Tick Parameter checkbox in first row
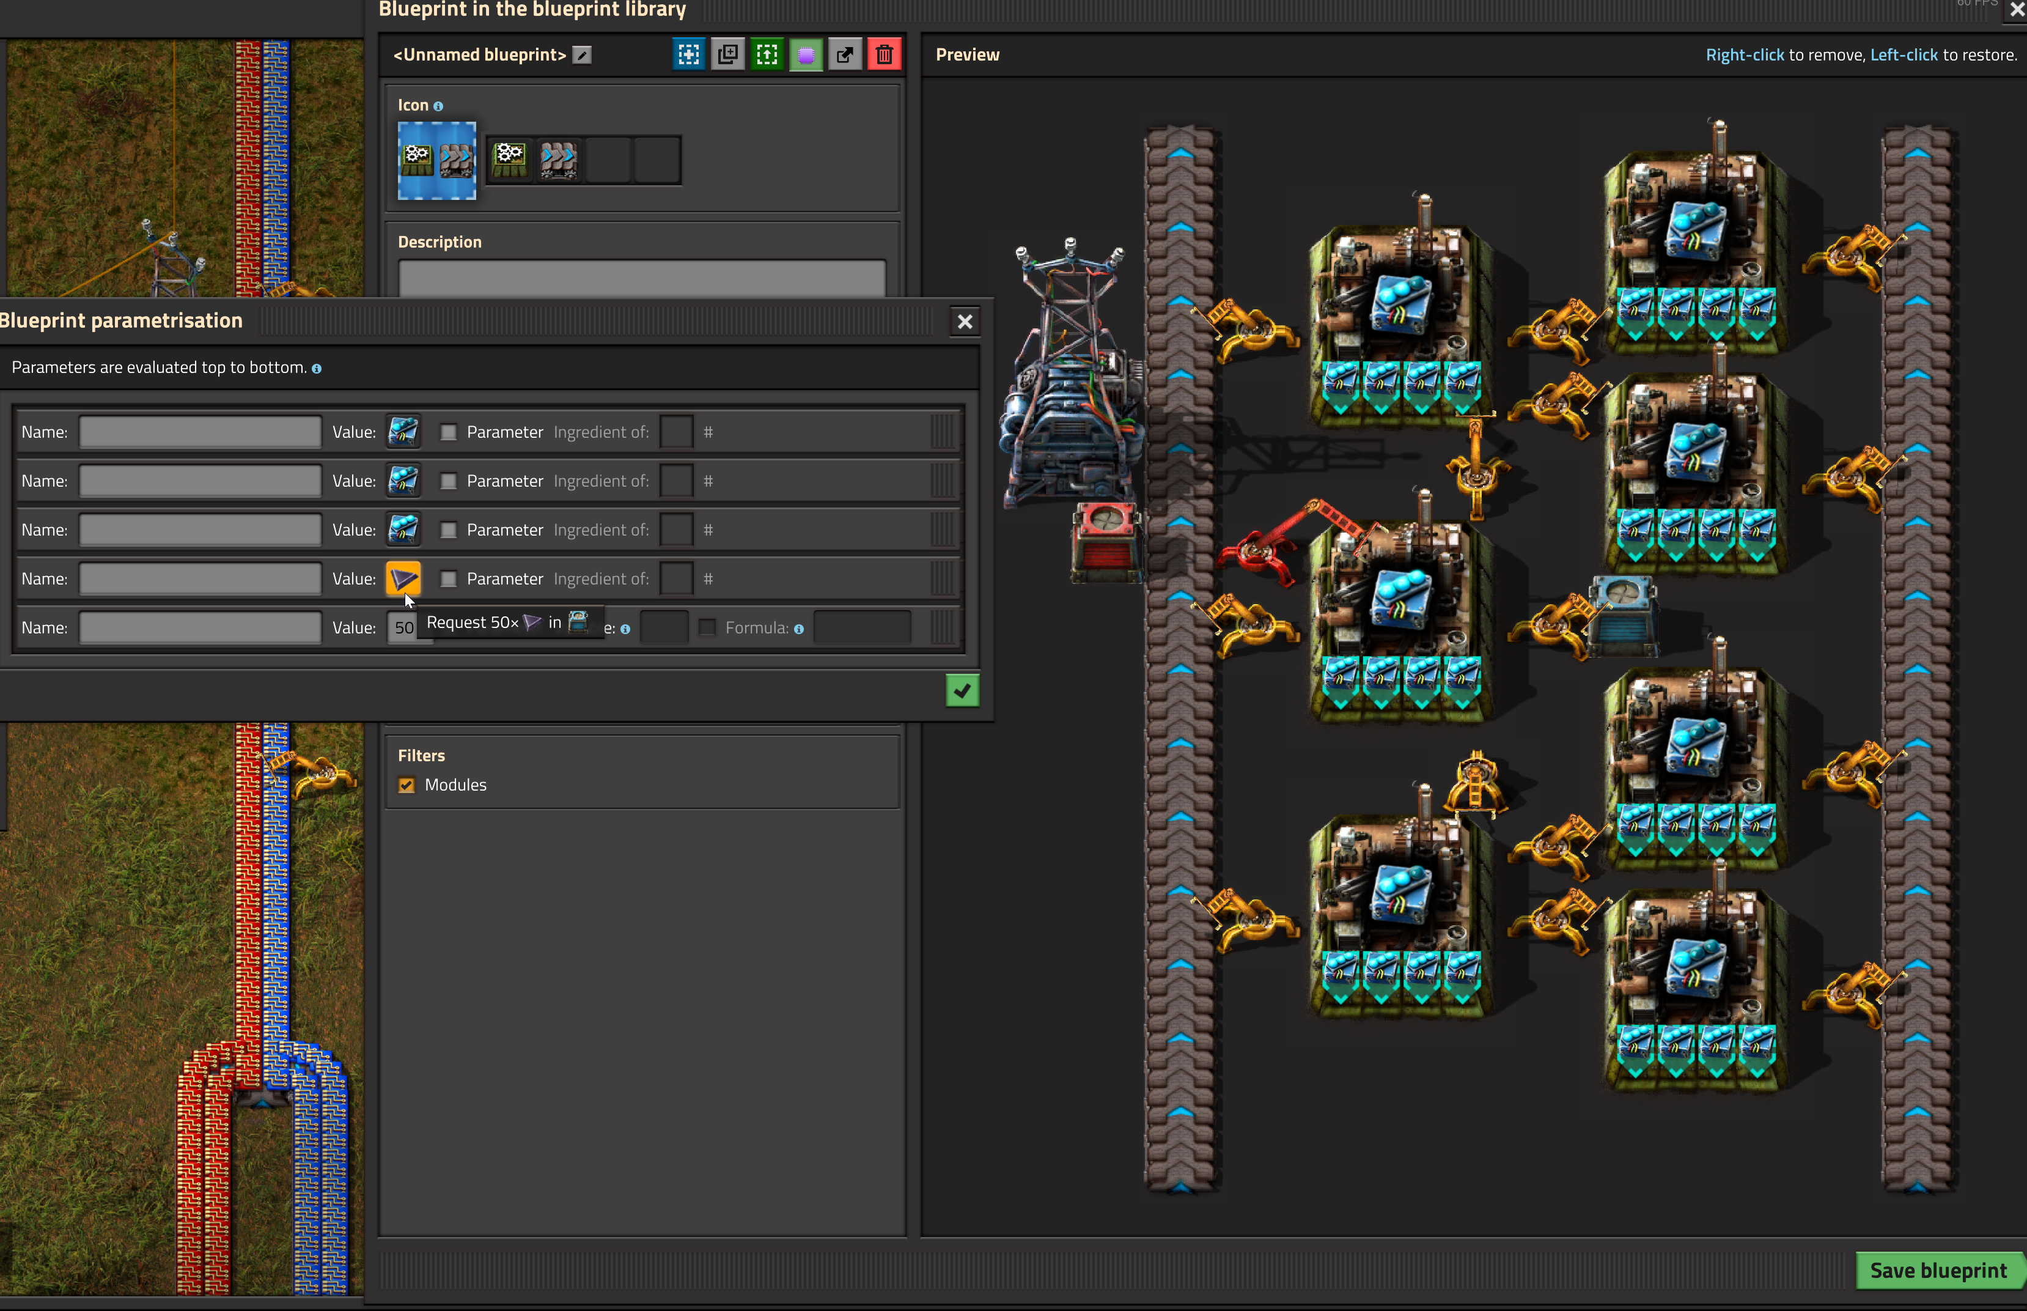 tap(449, 432)
